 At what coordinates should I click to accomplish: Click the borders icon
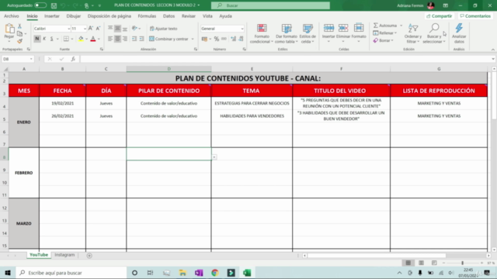pos(66,39)
